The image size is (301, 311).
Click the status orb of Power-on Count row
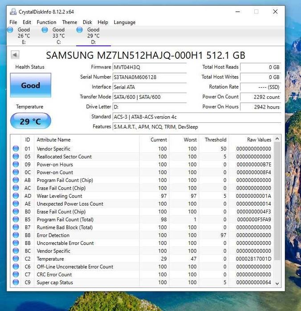tap(16, 172)
